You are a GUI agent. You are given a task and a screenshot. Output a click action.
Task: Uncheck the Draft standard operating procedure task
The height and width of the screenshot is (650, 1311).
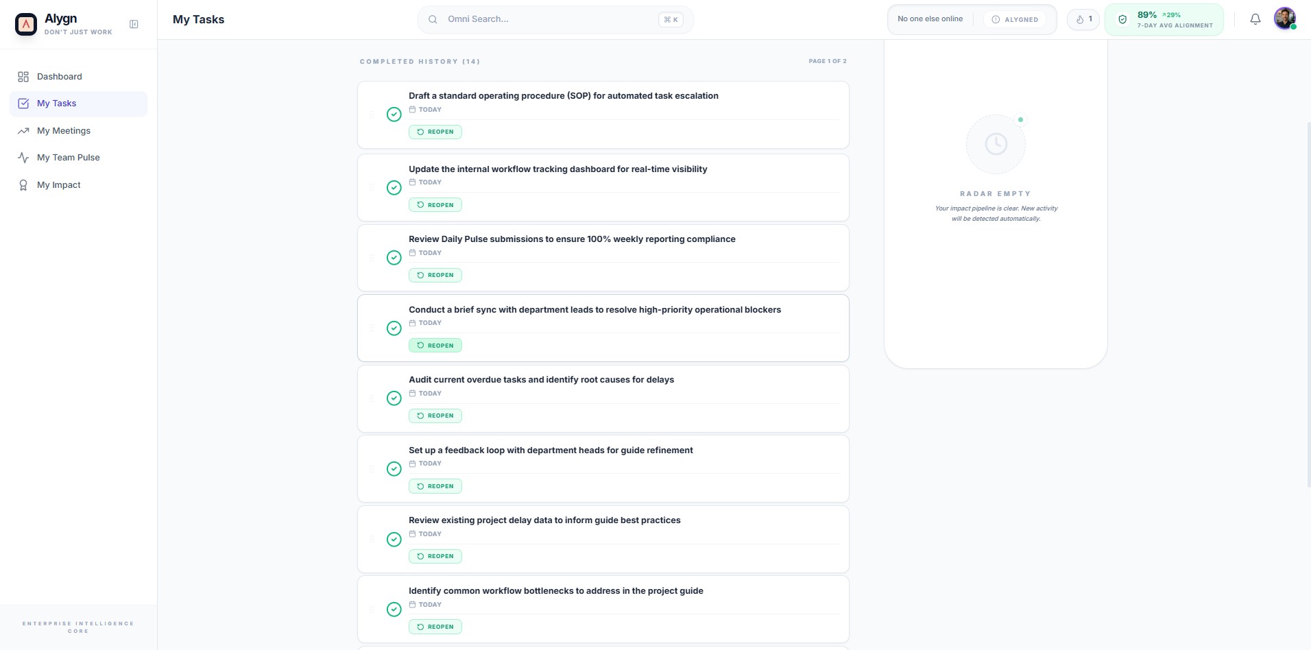(394, 115)
